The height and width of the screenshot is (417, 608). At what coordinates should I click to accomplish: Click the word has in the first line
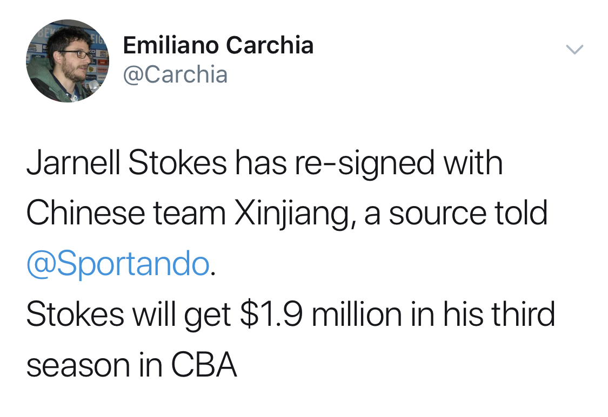pyautogui.click(x=261, y=162)
